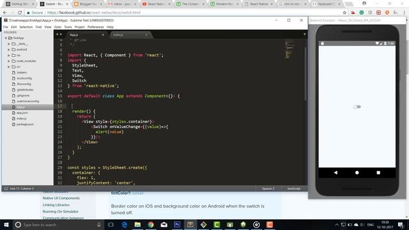Viewport: 409px width, 230px height.
Task: Open app.json from the sidebar
Action: coord(22,113)
